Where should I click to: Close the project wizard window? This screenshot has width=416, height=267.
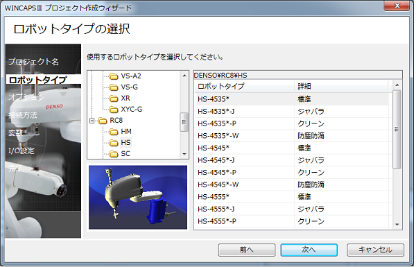[x=397, y=6]
